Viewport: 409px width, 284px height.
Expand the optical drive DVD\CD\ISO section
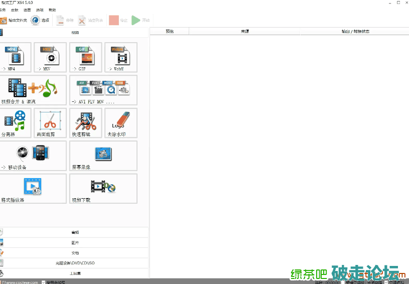[x=75, y=263]
